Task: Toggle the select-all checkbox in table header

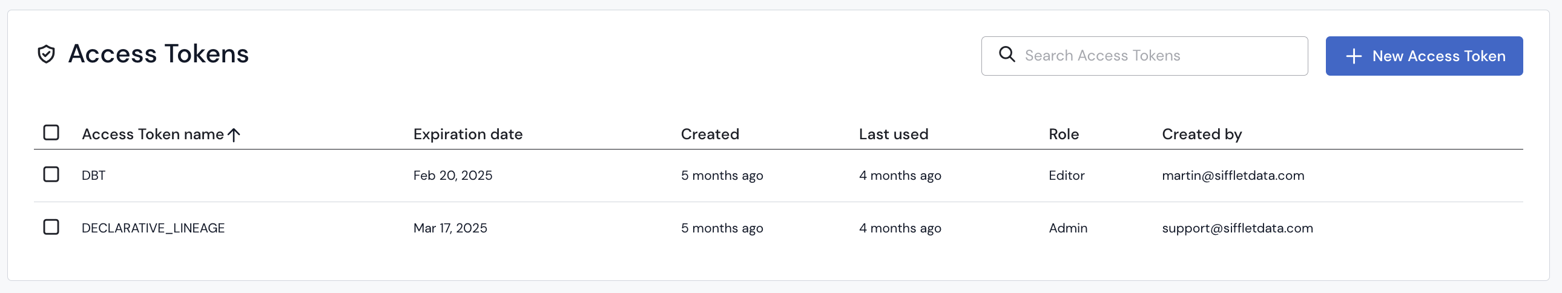Action: [x=51, y=133]
